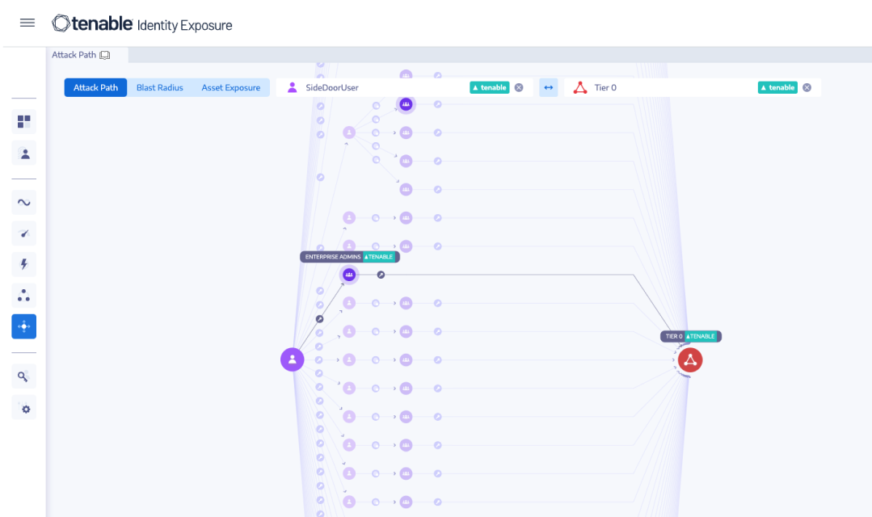This screenshot has height=517, width=872.
Task: Select the Attack Path mode tab
Action: coord(95,87)
